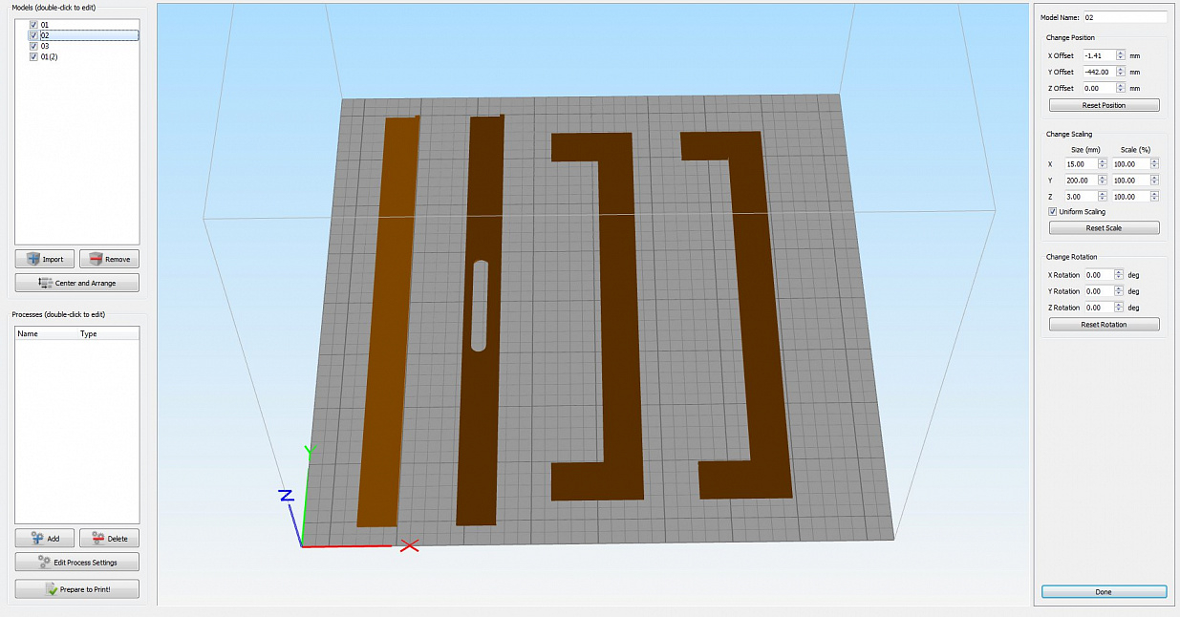Sort processes by Name column header
The image size is (1180, 617).
click(x=28, y=334)
